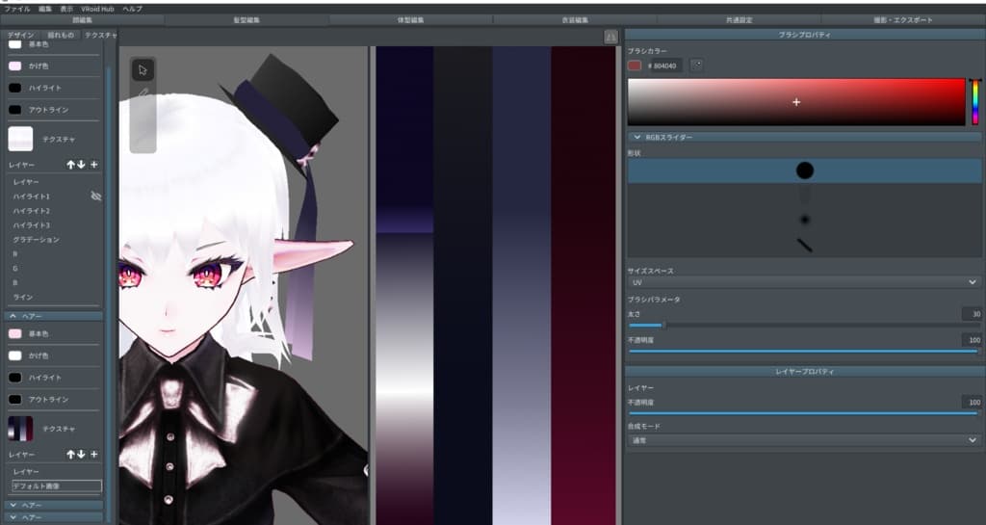986x525 pixels.
Task: Open the 合成モード blend mode dropdown
Action: [803, 440]
